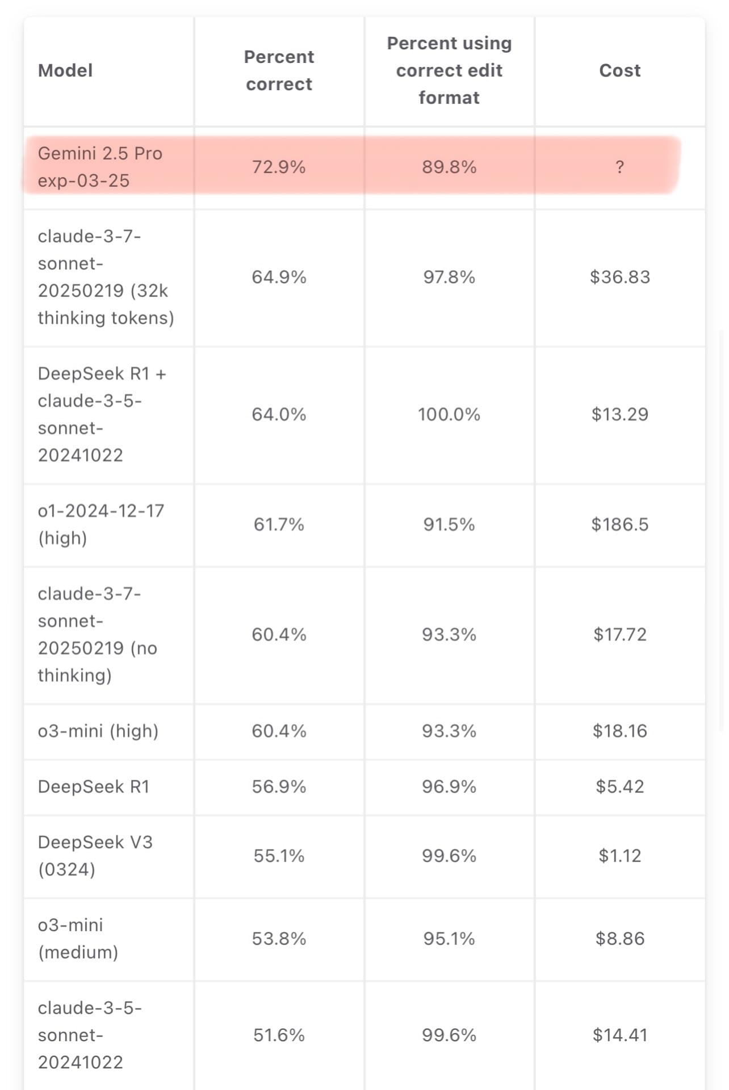Viewport: 729px width, 1090px height.
Task: Select the DeepSeek V3 (0324) model name
Action: click(x=95, y=856)
